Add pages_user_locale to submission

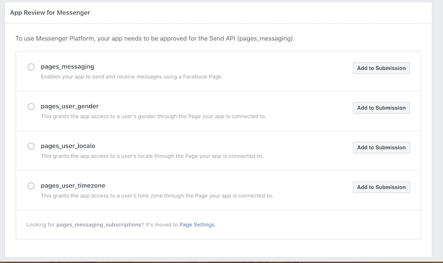click(381, 148)
